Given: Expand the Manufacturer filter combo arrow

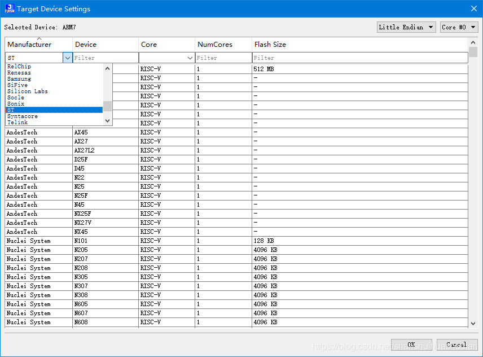Looking at the screenshot, I should click(x=68, y=58).
